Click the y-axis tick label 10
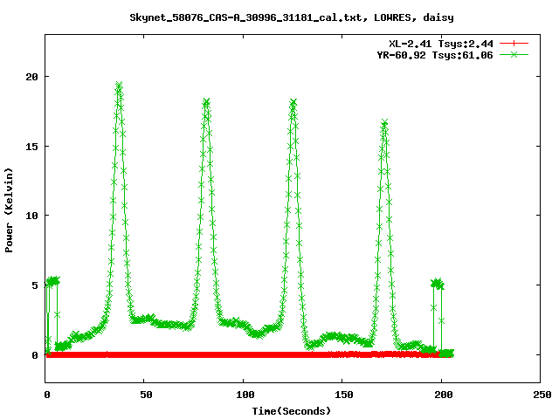 31,216
